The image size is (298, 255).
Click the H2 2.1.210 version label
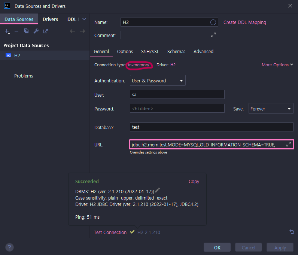[149, 233]
